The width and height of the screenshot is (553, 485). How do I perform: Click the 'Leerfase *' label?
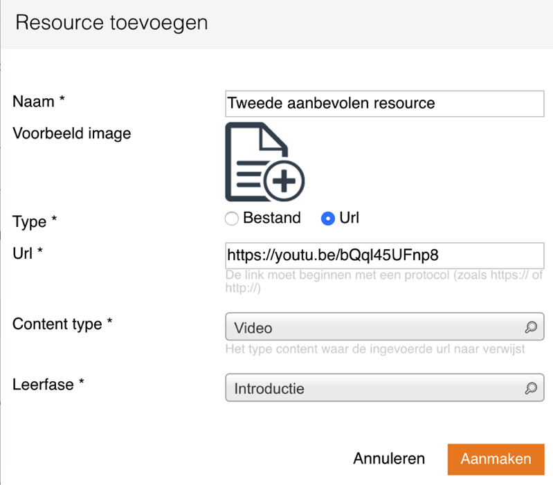(x=48, y=385)
